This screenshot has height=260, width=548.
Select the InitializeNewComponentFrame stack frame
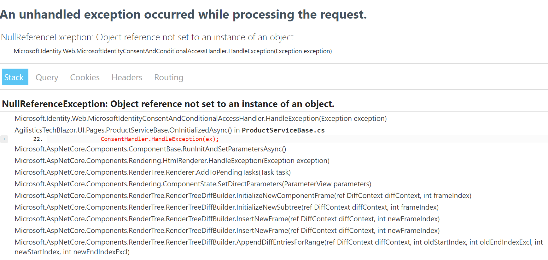(x=243, y=195)
